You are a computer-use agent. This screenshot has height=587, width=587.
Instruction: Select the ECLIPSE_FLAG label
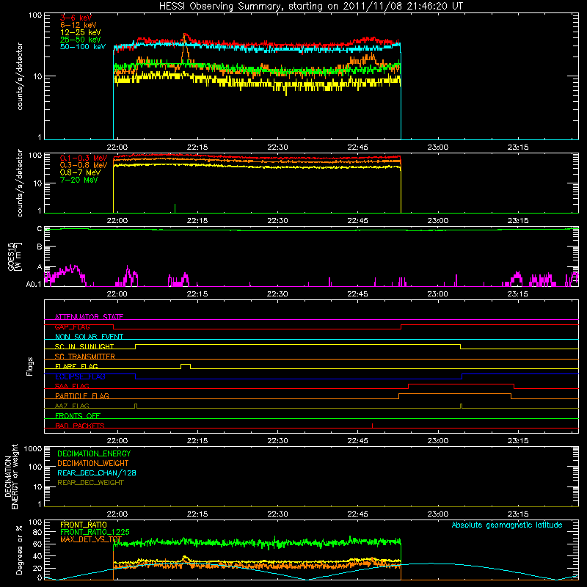[x=80, y=376]
